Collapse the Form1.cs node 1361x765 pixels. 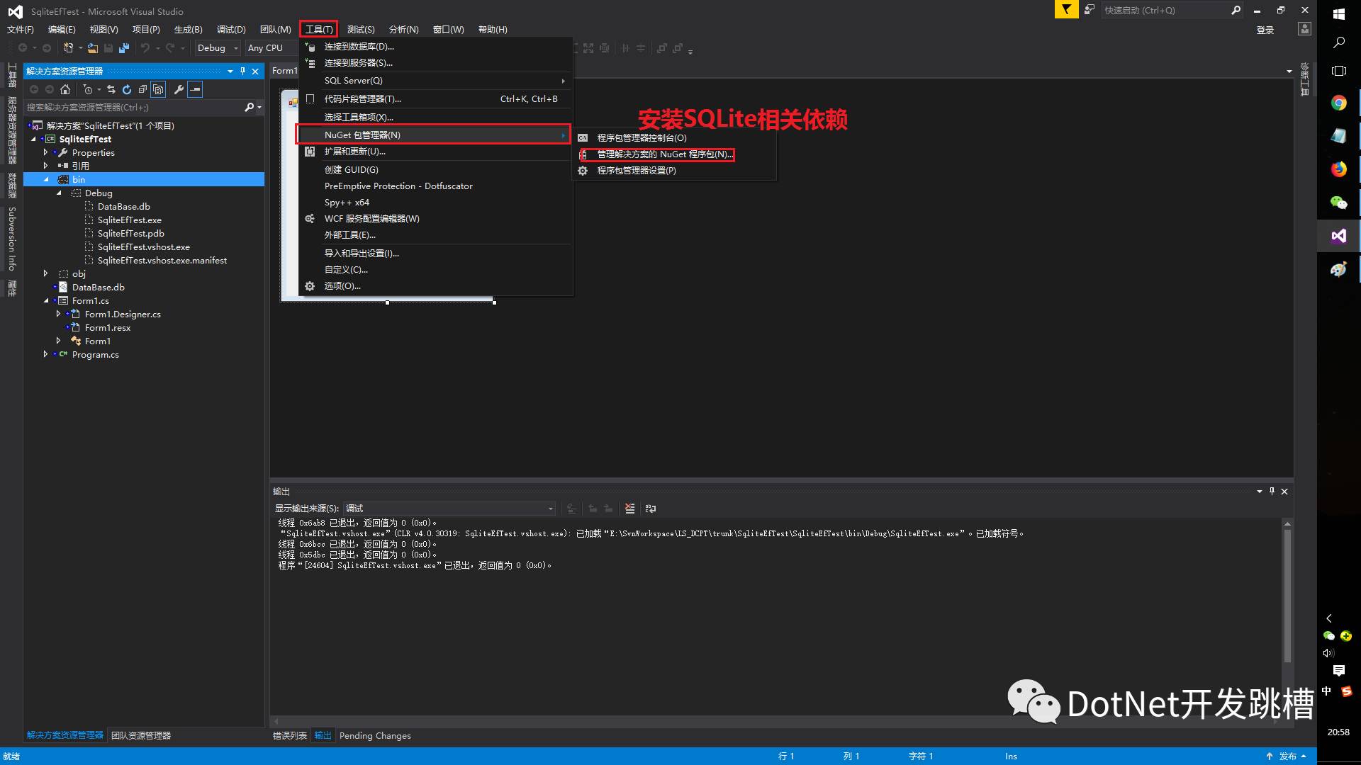(46, 301)
